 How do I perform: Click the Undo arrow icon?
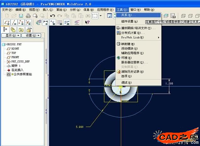(53, 16)
